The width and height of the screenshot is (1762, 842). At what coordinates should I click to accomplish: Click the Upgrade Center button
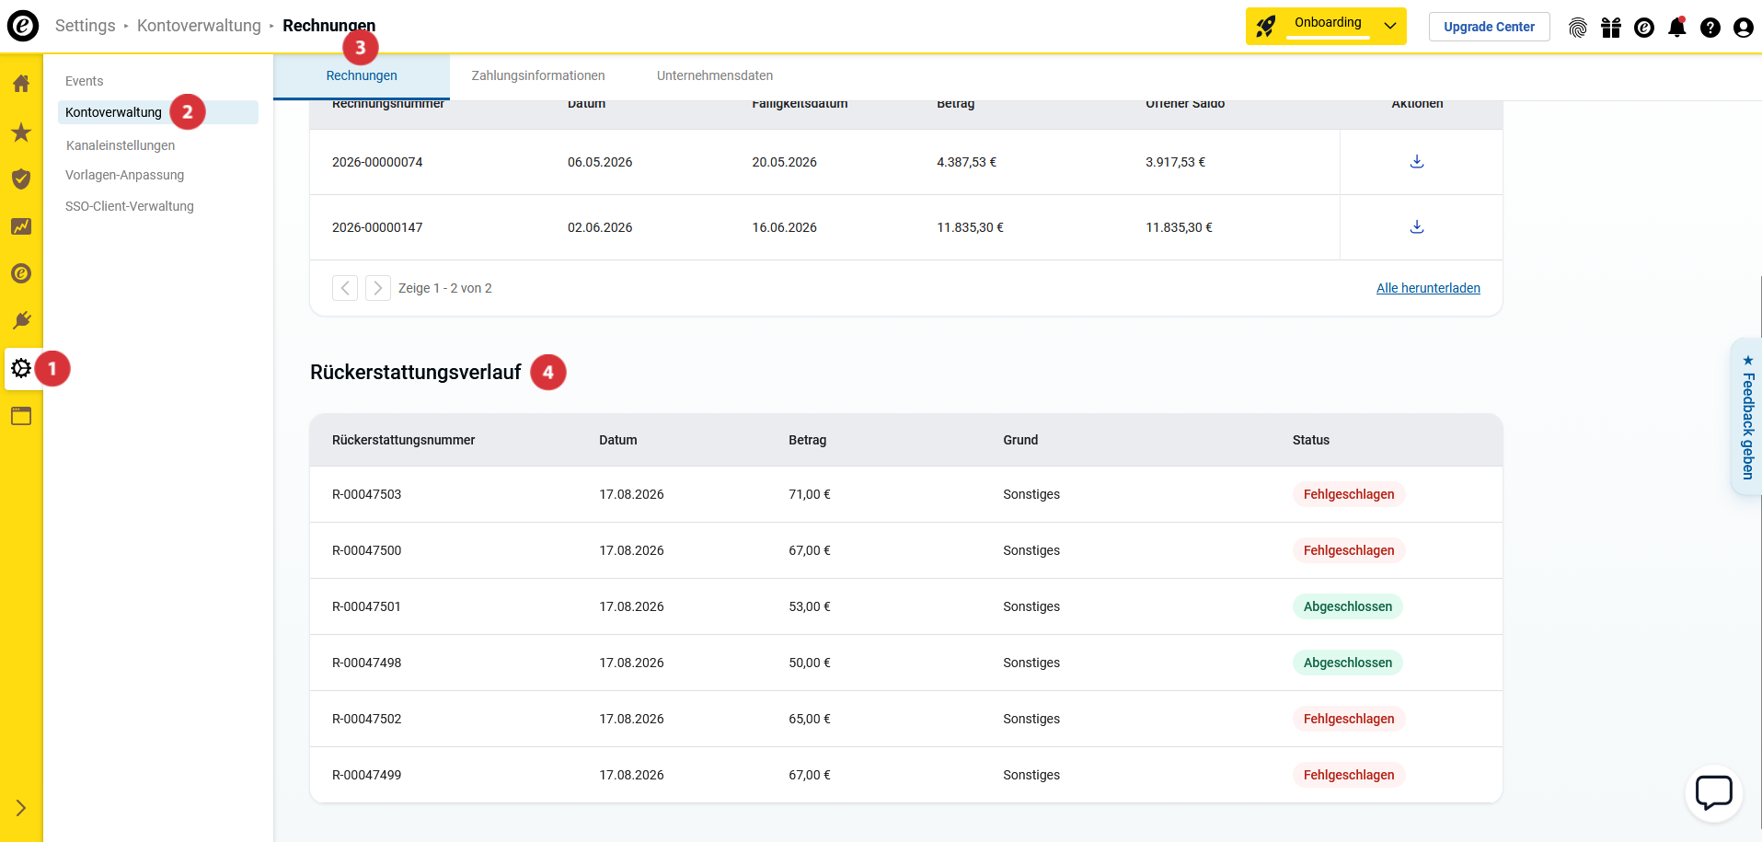(x=1489, y=27)
